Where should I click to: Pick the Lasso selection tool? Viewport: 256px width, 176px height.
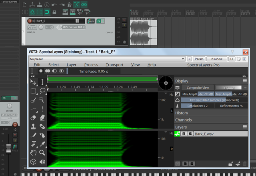42,91
